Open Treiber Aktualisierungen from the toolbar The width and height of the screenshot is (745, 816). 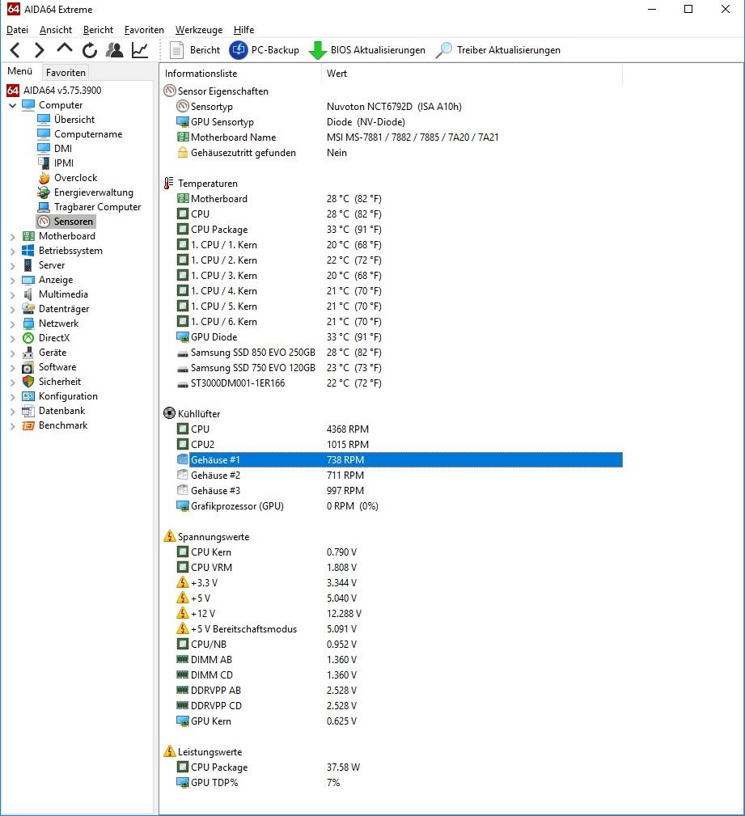coord(498,50)
